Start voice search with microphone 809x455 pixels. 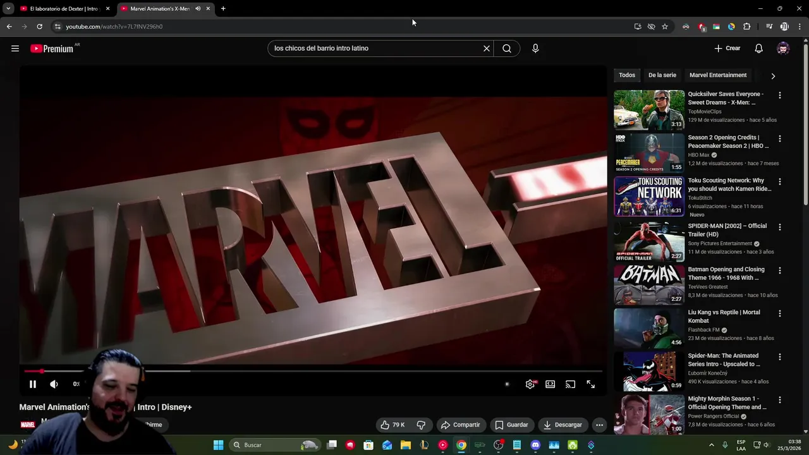pyautogui.click(x=535, y=48)
